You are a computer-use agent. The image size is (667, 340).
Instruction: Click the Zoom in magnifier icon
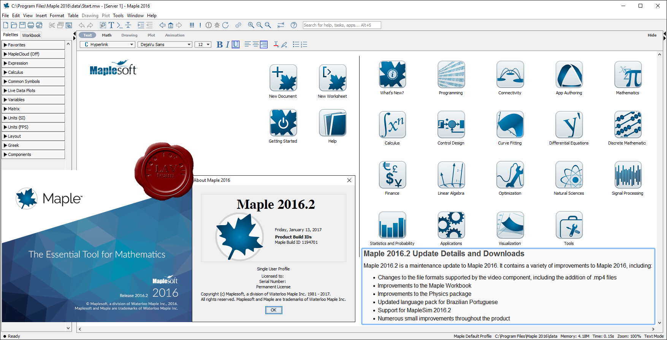click(251, 25)
